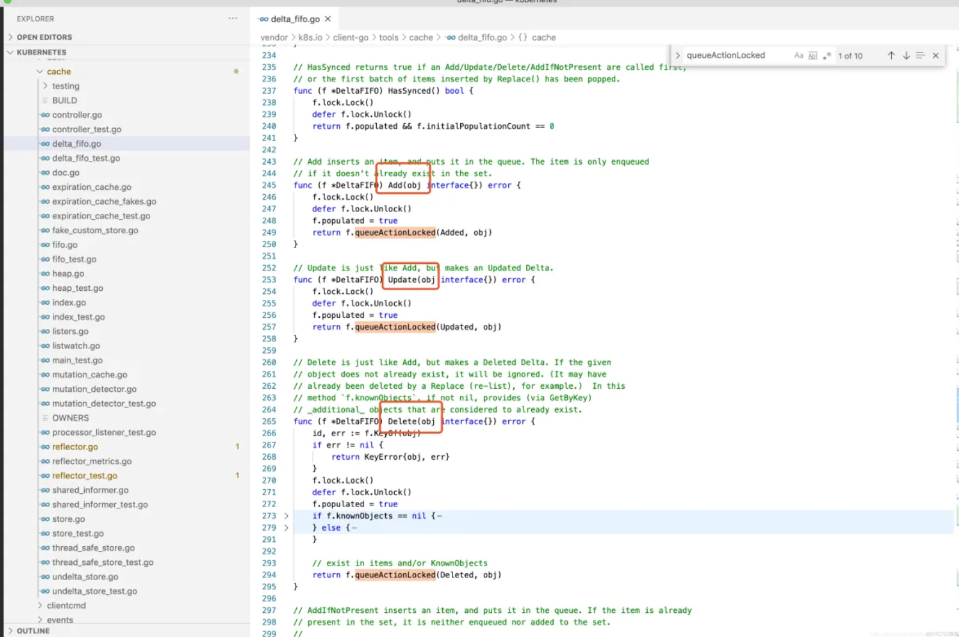Go to previous match in find widget
This screenshot has height=637, width=959.
[891, 55]
